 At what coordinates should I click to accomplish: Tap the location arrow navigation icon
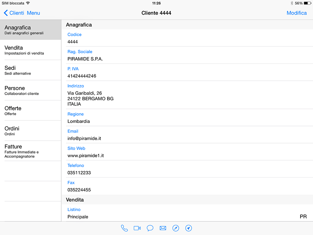click(x=188, y=228)
